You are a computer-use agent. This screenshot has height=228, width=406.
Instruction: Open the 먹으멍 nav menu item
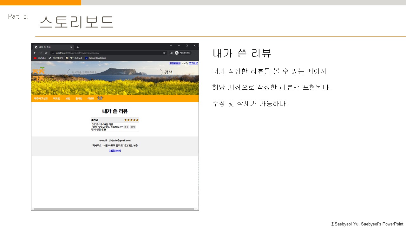pos(57,98)
